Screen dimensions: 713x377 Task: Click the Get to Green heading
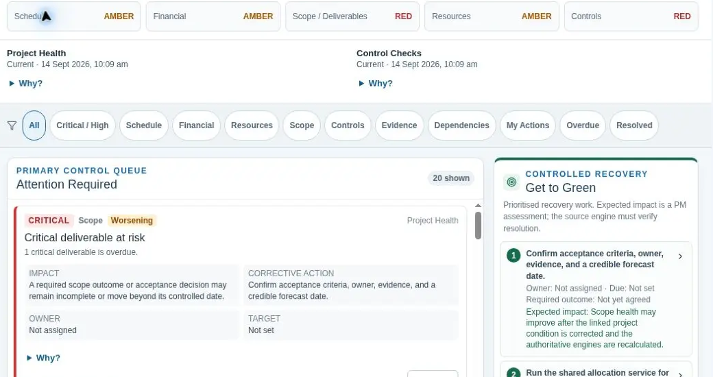(x=560, y=188)
